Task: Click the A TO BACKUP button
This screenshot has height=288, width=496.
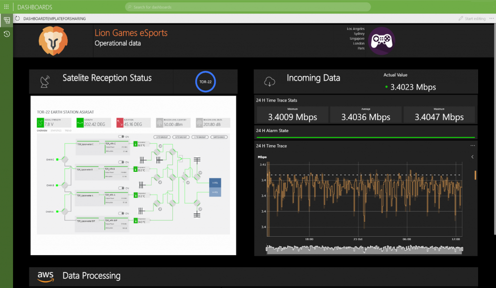Action: 162,137
